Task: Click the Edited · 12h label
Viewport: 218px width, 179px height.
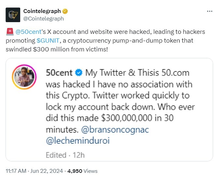Action: [x=65, y=155]
